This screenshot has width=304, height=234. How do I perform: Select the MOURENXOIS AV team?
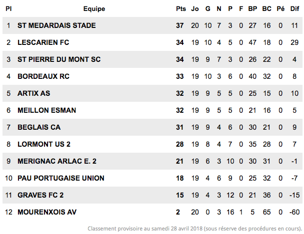click(47, 212)
